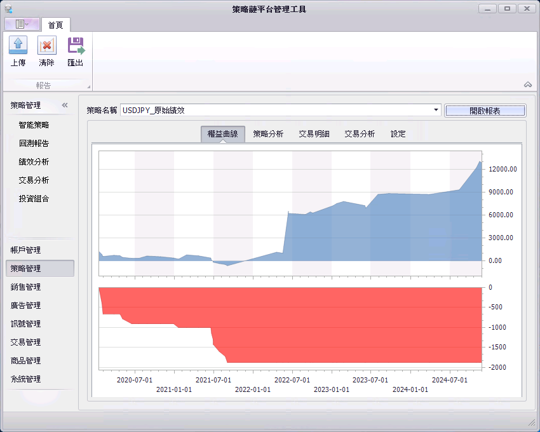The width and height of the screenshot is (540, 432).
Task: Click the 開啟報表 button
Action: coord(485,111)
